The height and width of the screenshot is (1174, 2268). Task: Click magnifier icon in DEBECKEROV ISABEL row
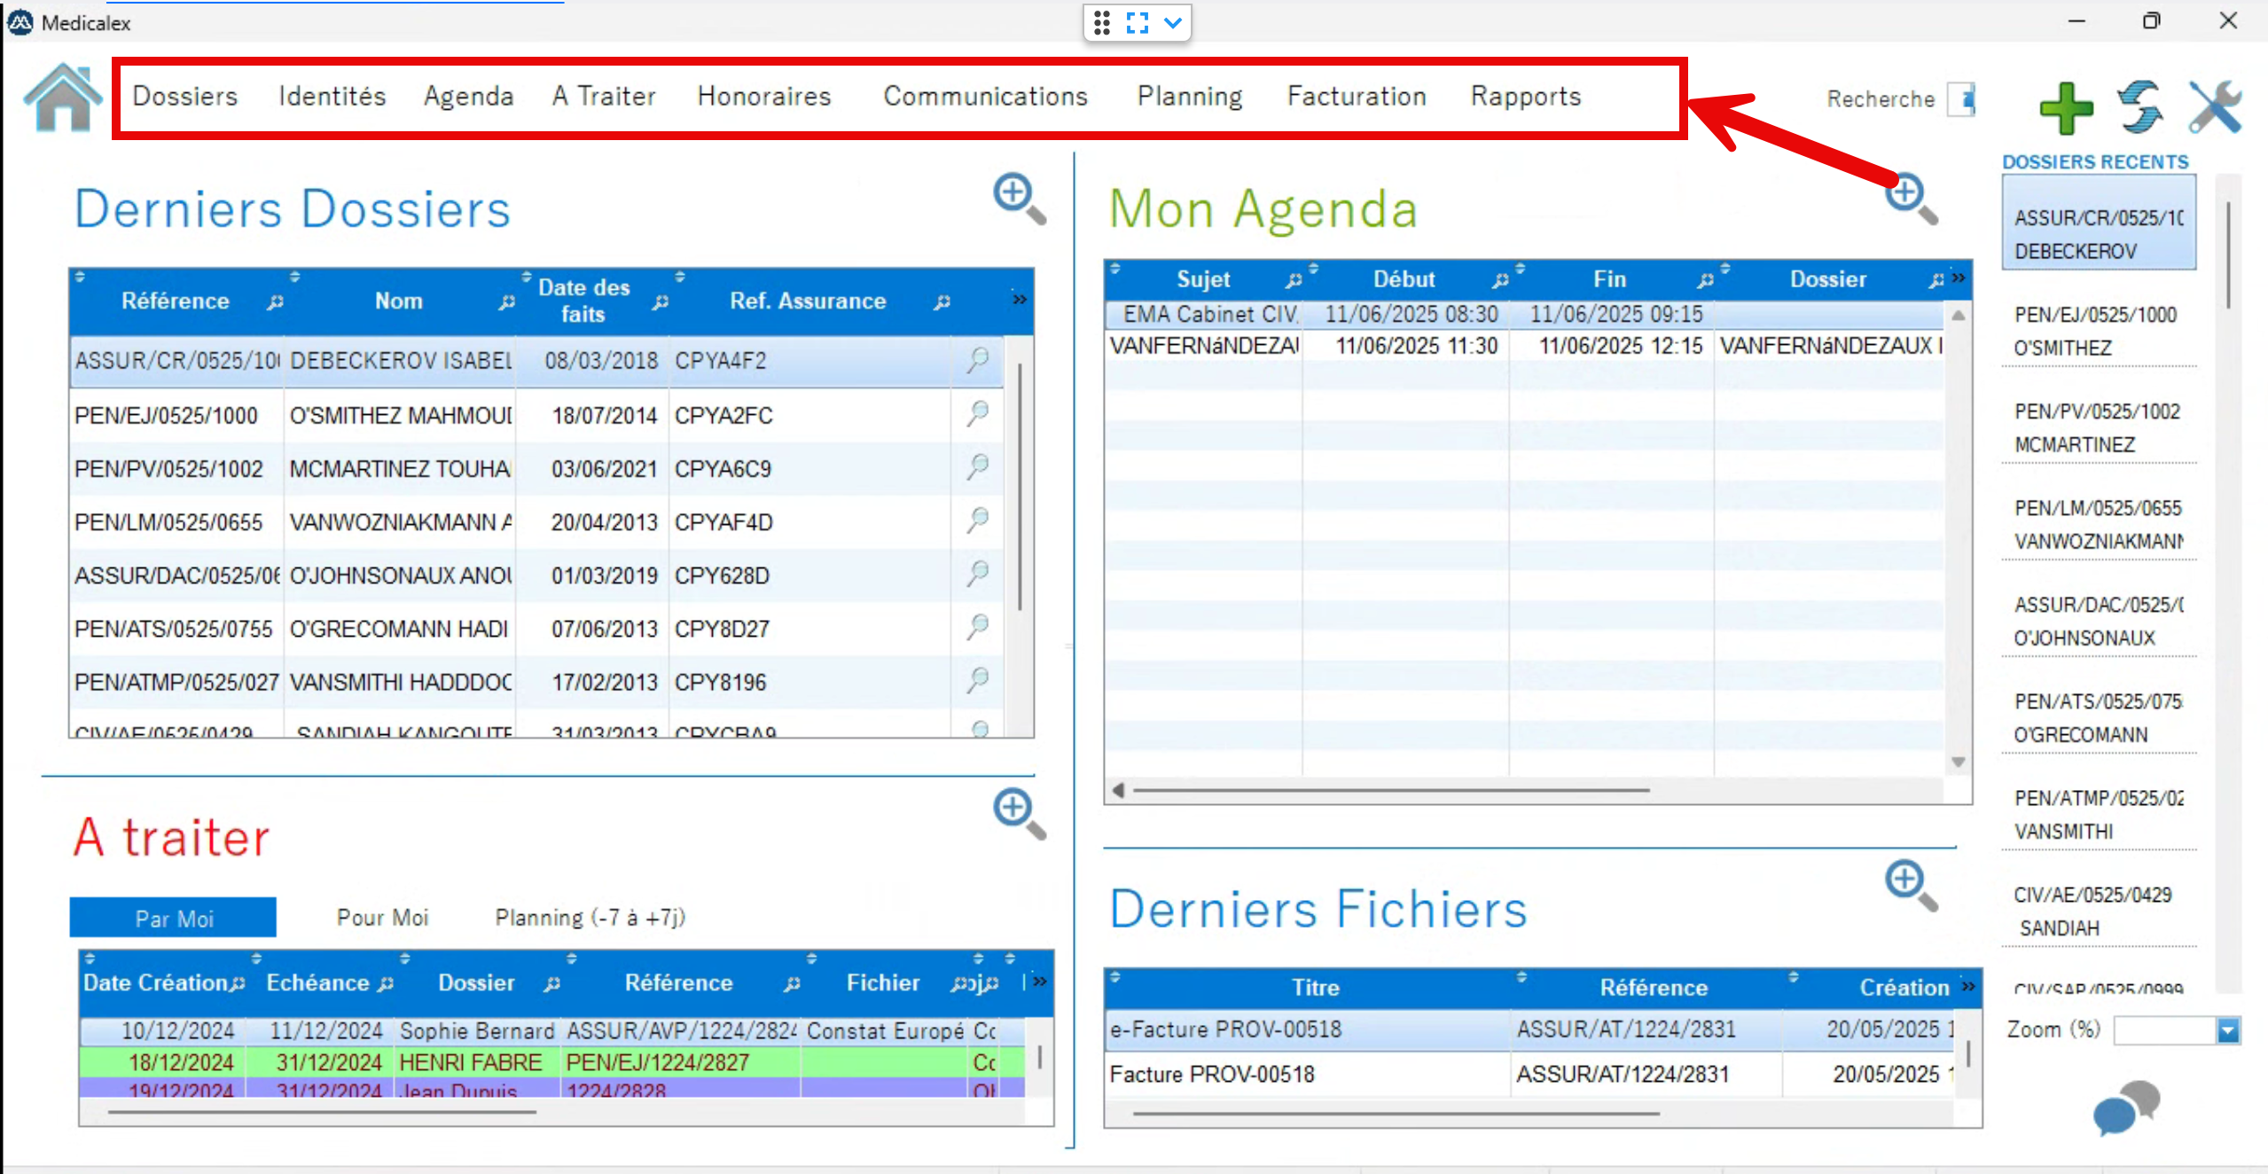(x=978, y=360)
